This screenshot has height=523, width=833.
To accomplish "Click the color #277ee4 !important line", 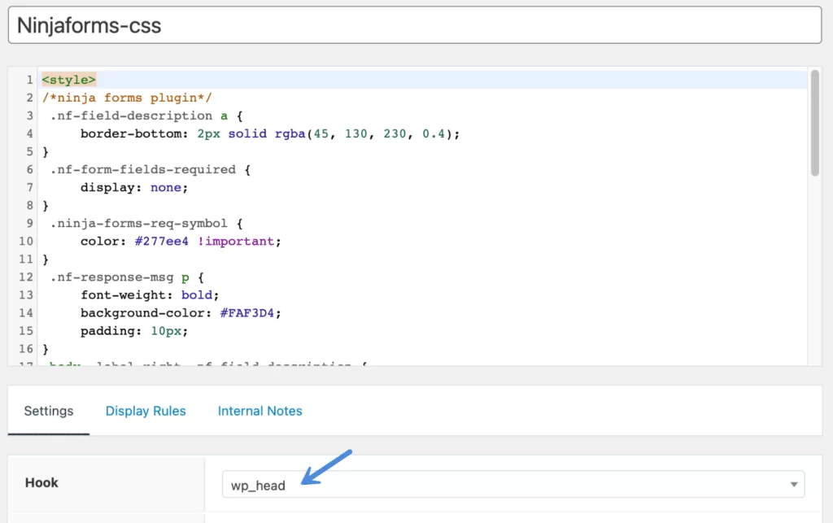I will click(181, 241).
